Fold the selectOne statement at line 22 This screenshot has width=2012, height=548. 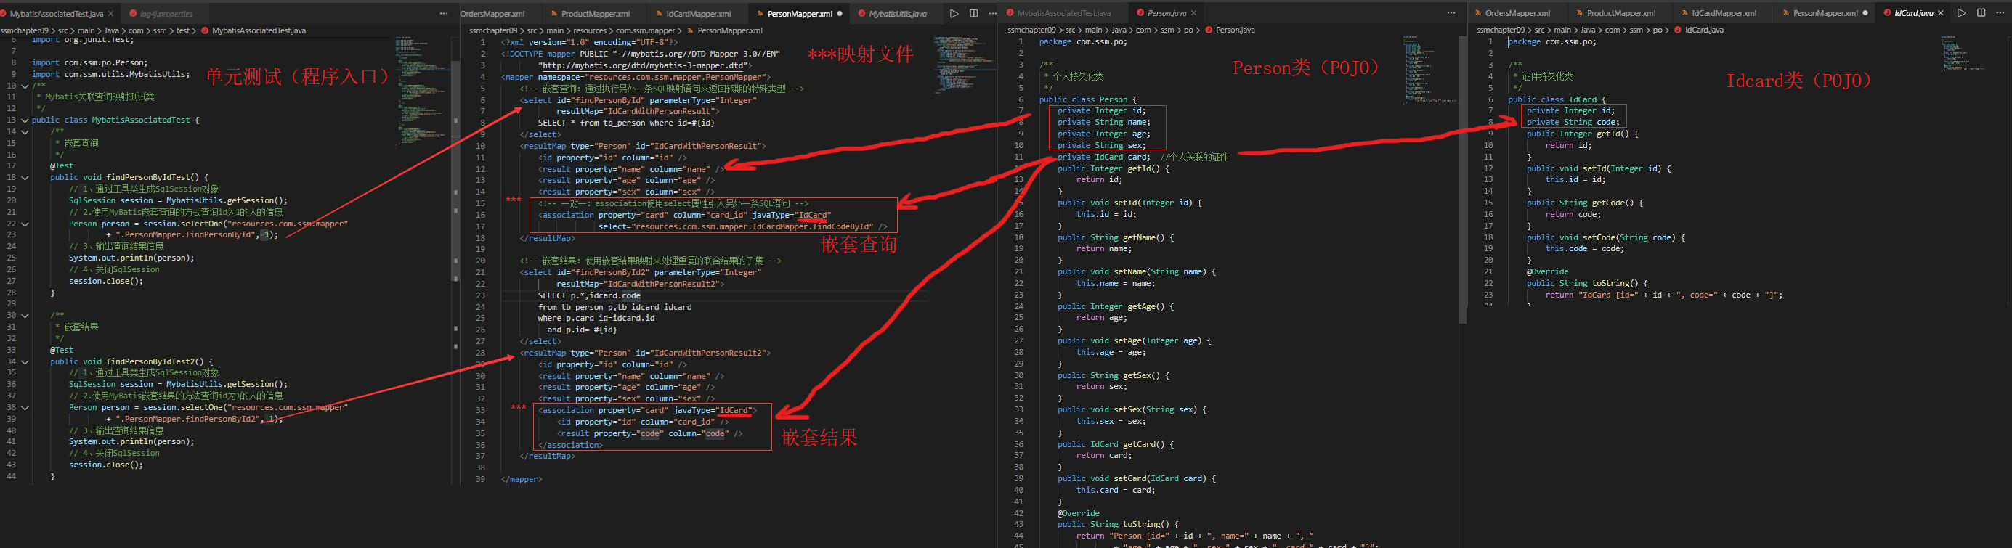(x=25, y=224)
